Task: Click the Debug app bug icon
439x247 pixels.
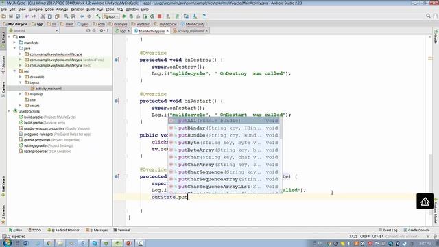Action: click(131, 16)
